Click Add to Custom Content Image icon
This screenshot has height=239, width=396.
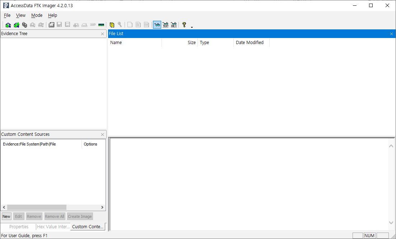pyautogui.click(x=76, y=25)
